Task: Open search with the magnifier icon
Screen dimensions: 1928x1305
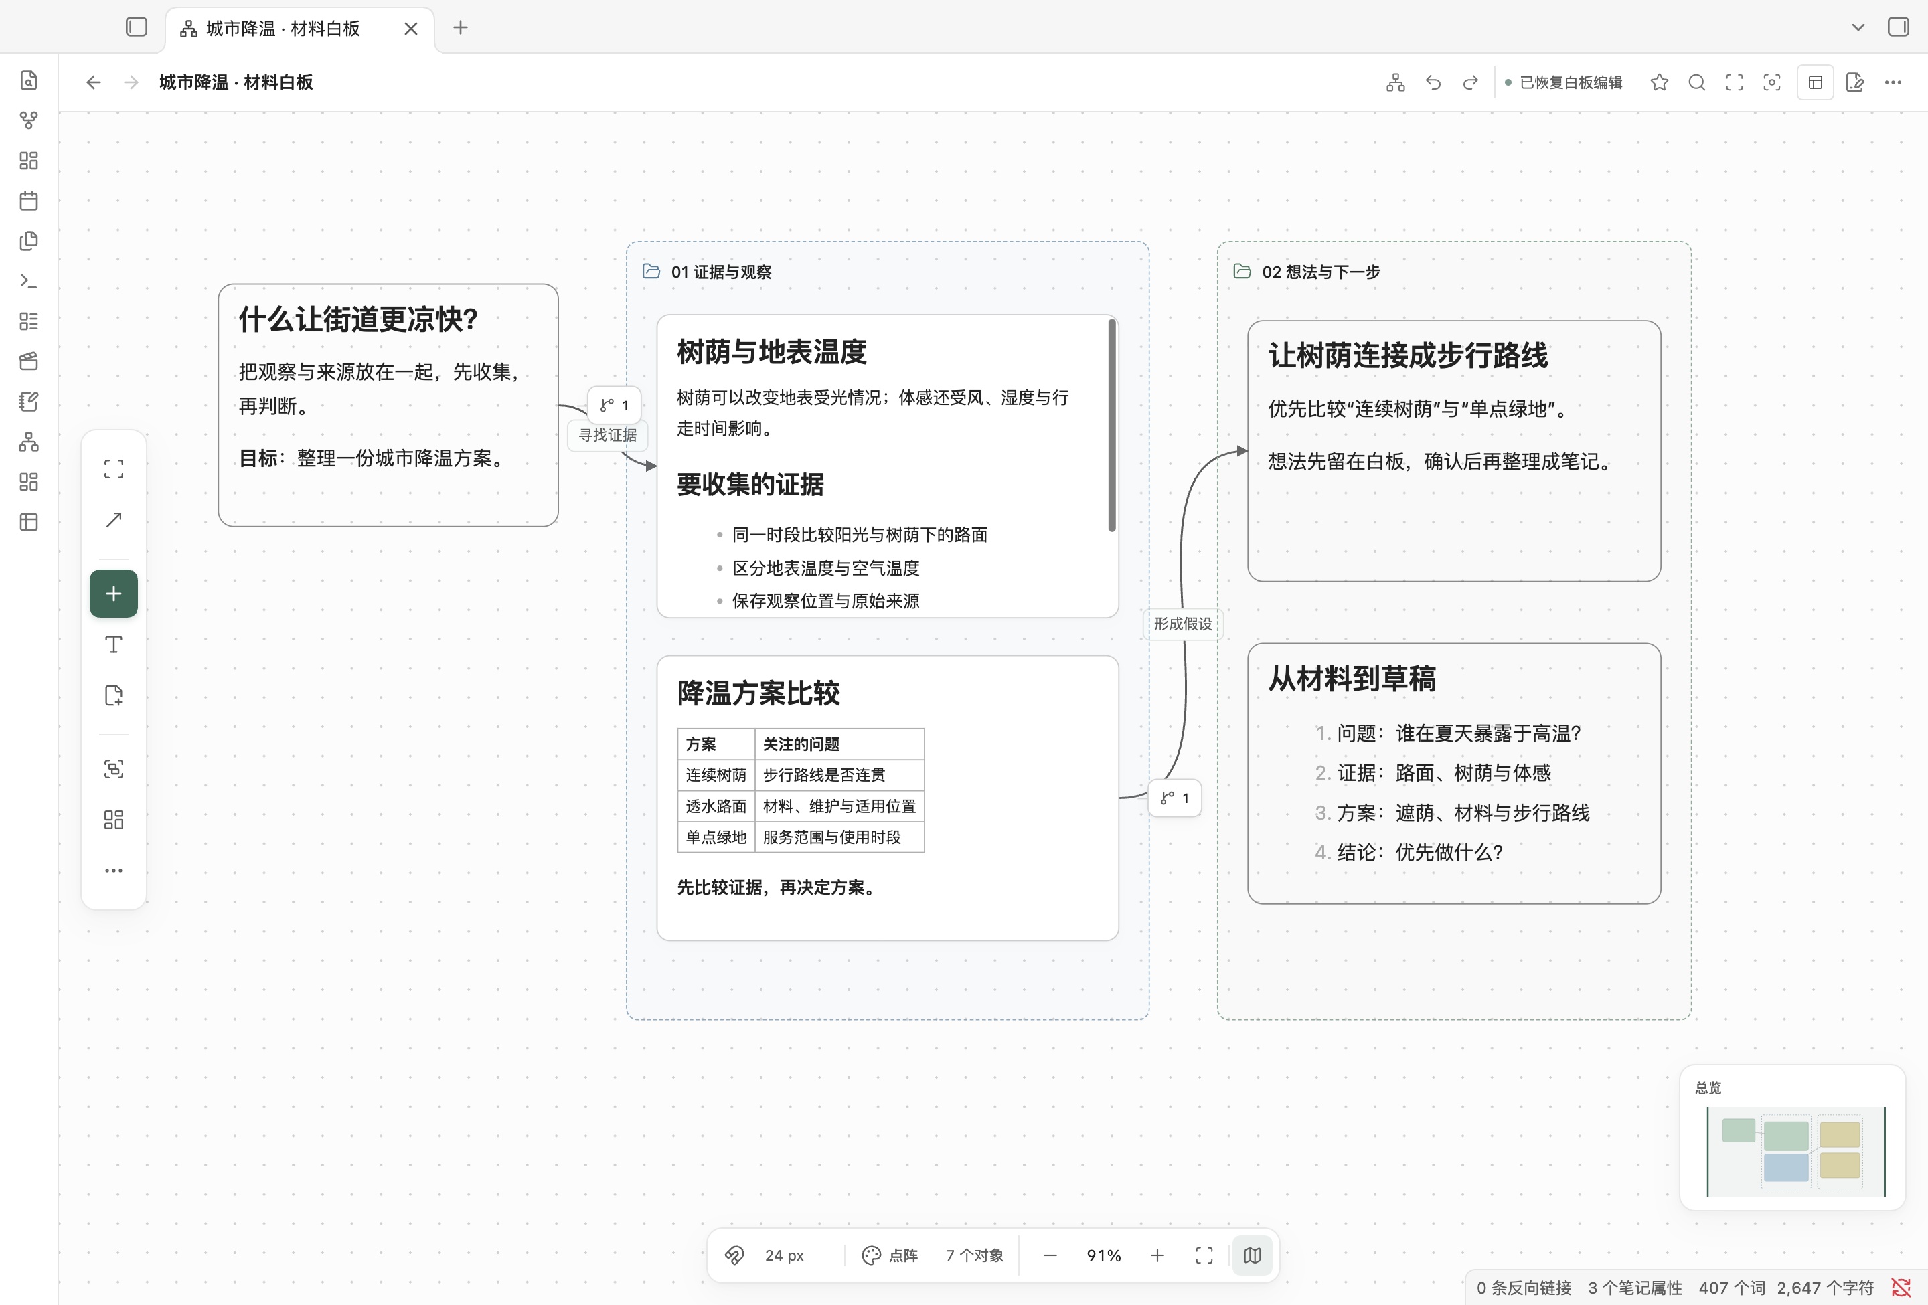Action: tap(1697, 82)
